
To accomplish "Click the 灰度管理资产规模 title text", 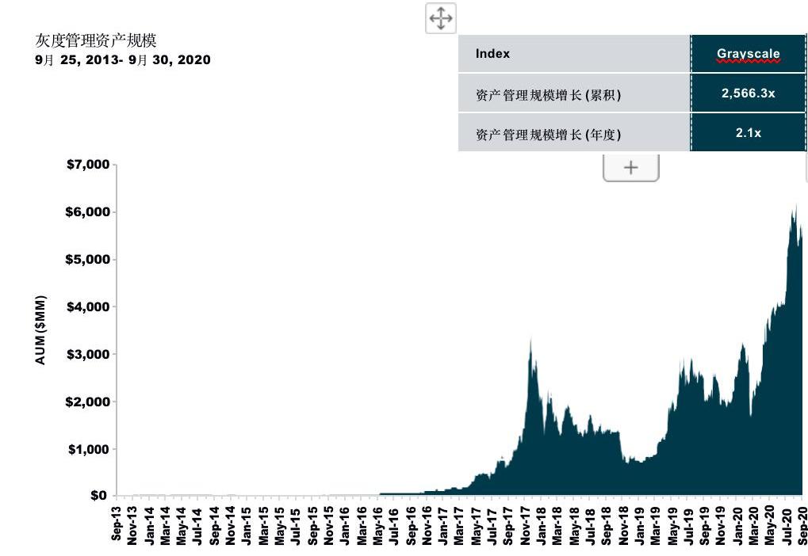I will 96,40.
